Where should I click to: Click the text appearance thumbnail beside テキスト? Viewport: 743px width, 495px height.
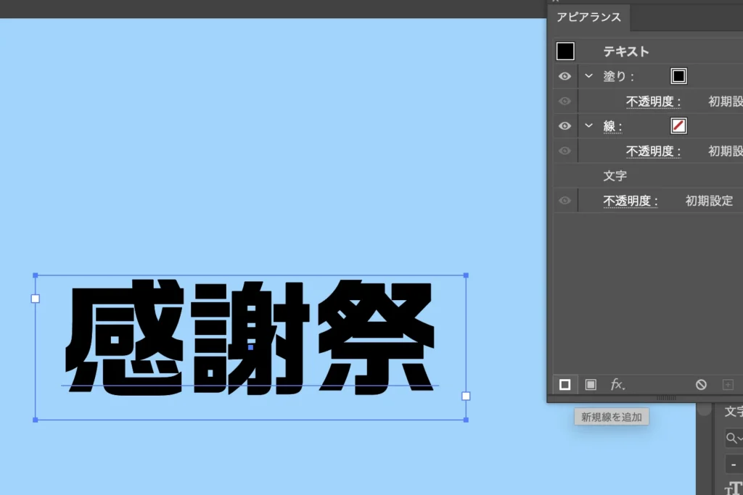pyautogui.click(x=565, y=51)
